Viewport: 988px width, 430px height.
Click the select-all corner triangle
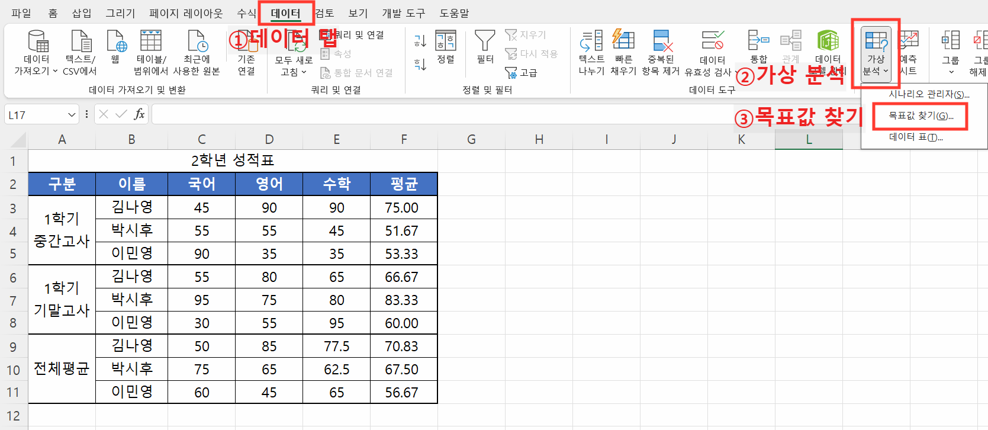point(18,140)
